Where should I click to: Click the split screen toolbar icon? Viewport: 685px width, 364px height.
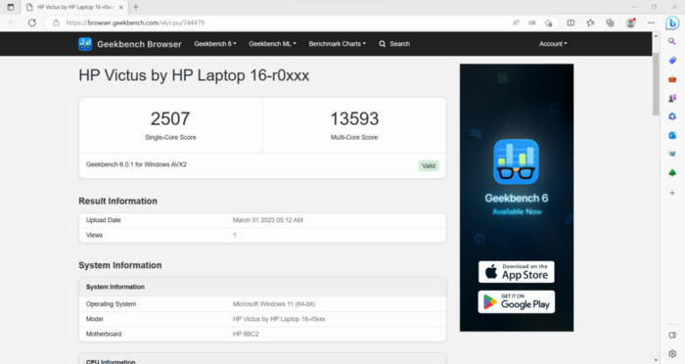571,23
